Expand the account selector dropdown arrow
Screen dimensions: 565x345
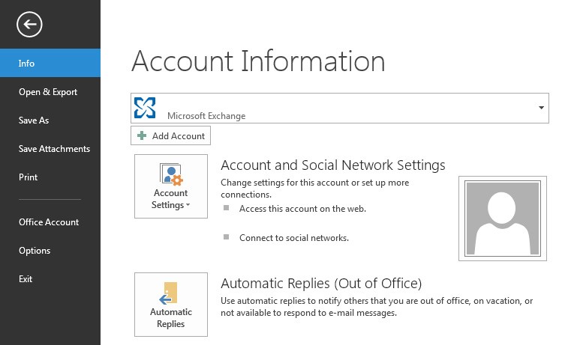pyautogui.click(x=541, y=108)
